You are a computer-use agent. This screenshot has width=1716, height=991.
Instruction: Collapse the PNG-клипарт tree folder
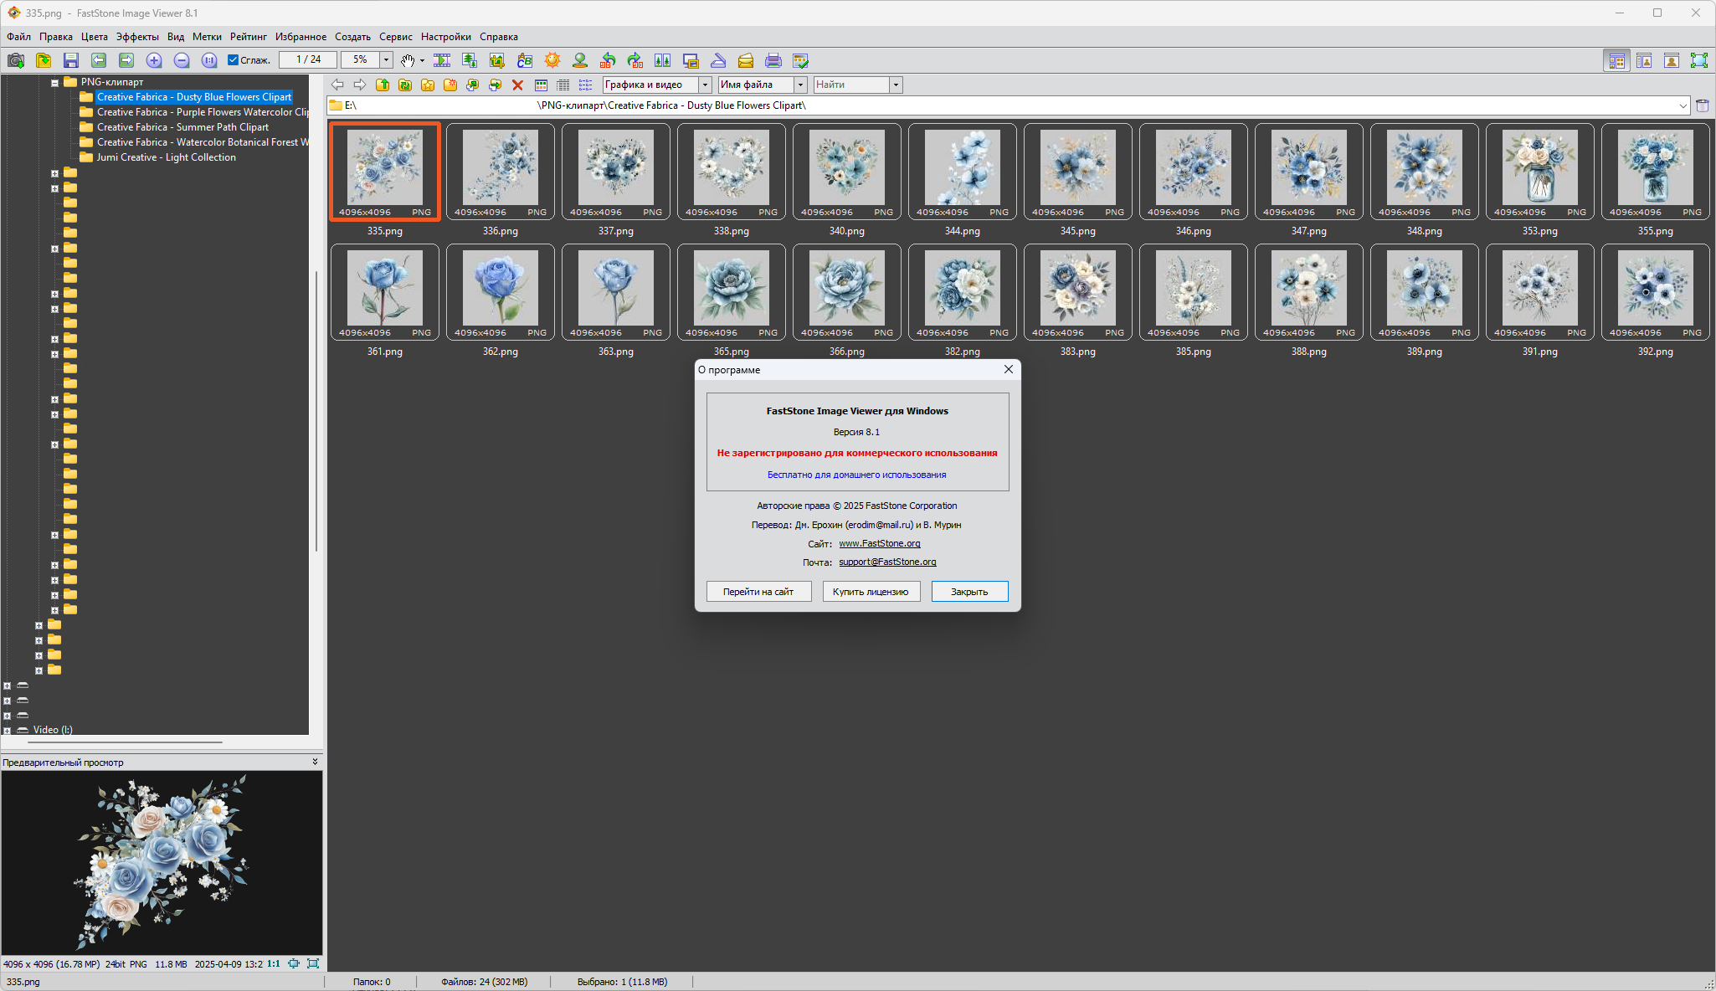coord(54,82)
